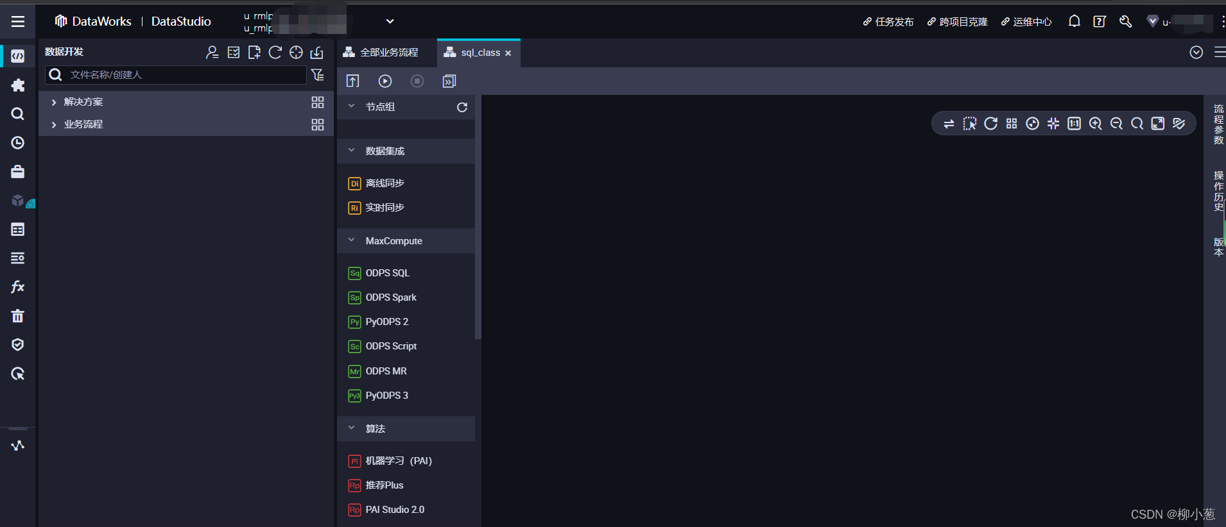This screenshot has height=527, width=1226.
Task: Open the 流程参数 side panel
Action: coord(1218,124)
